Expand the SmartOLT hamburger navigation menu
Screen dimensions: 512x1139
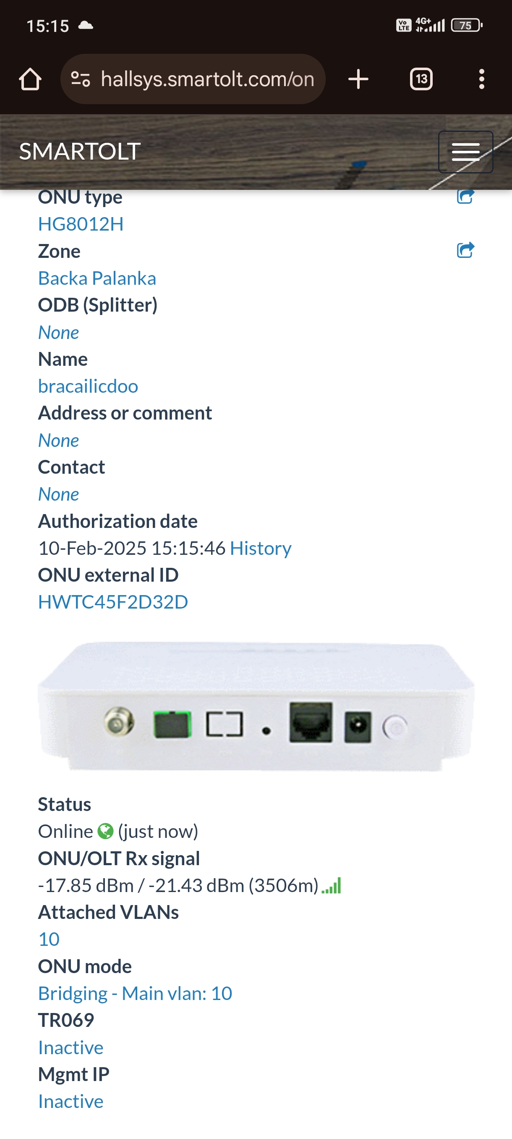[465, 152]
